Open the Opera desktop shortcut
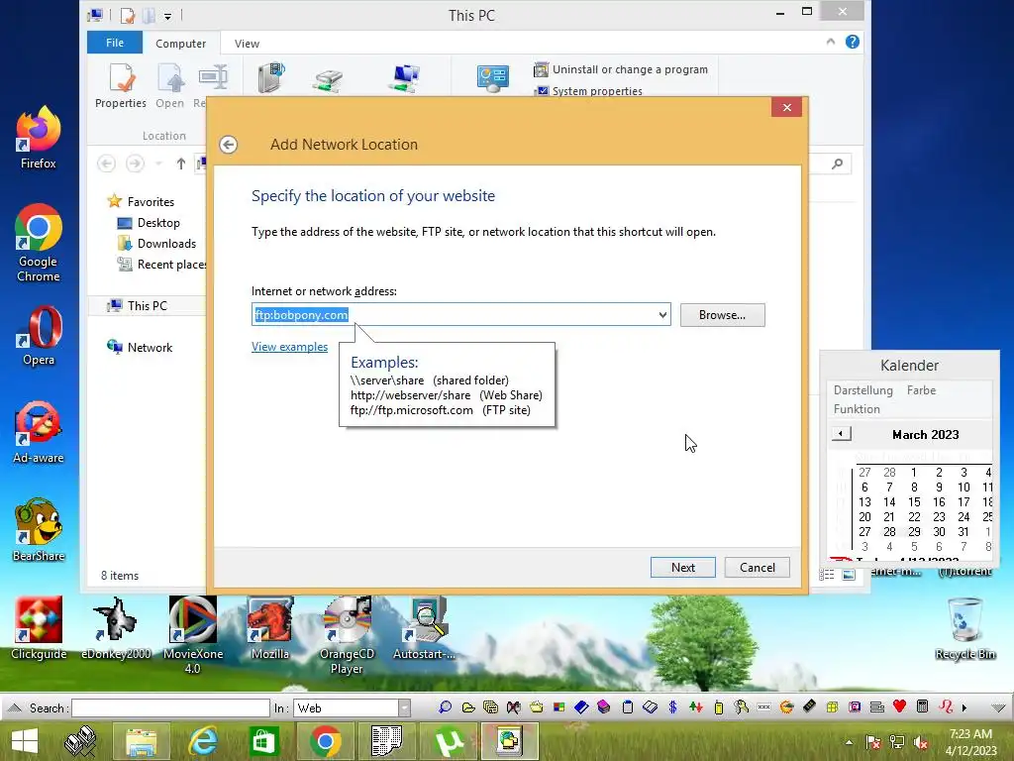Image resolution: width=1014 pixels, height=761 pixels. click(39, 336)
